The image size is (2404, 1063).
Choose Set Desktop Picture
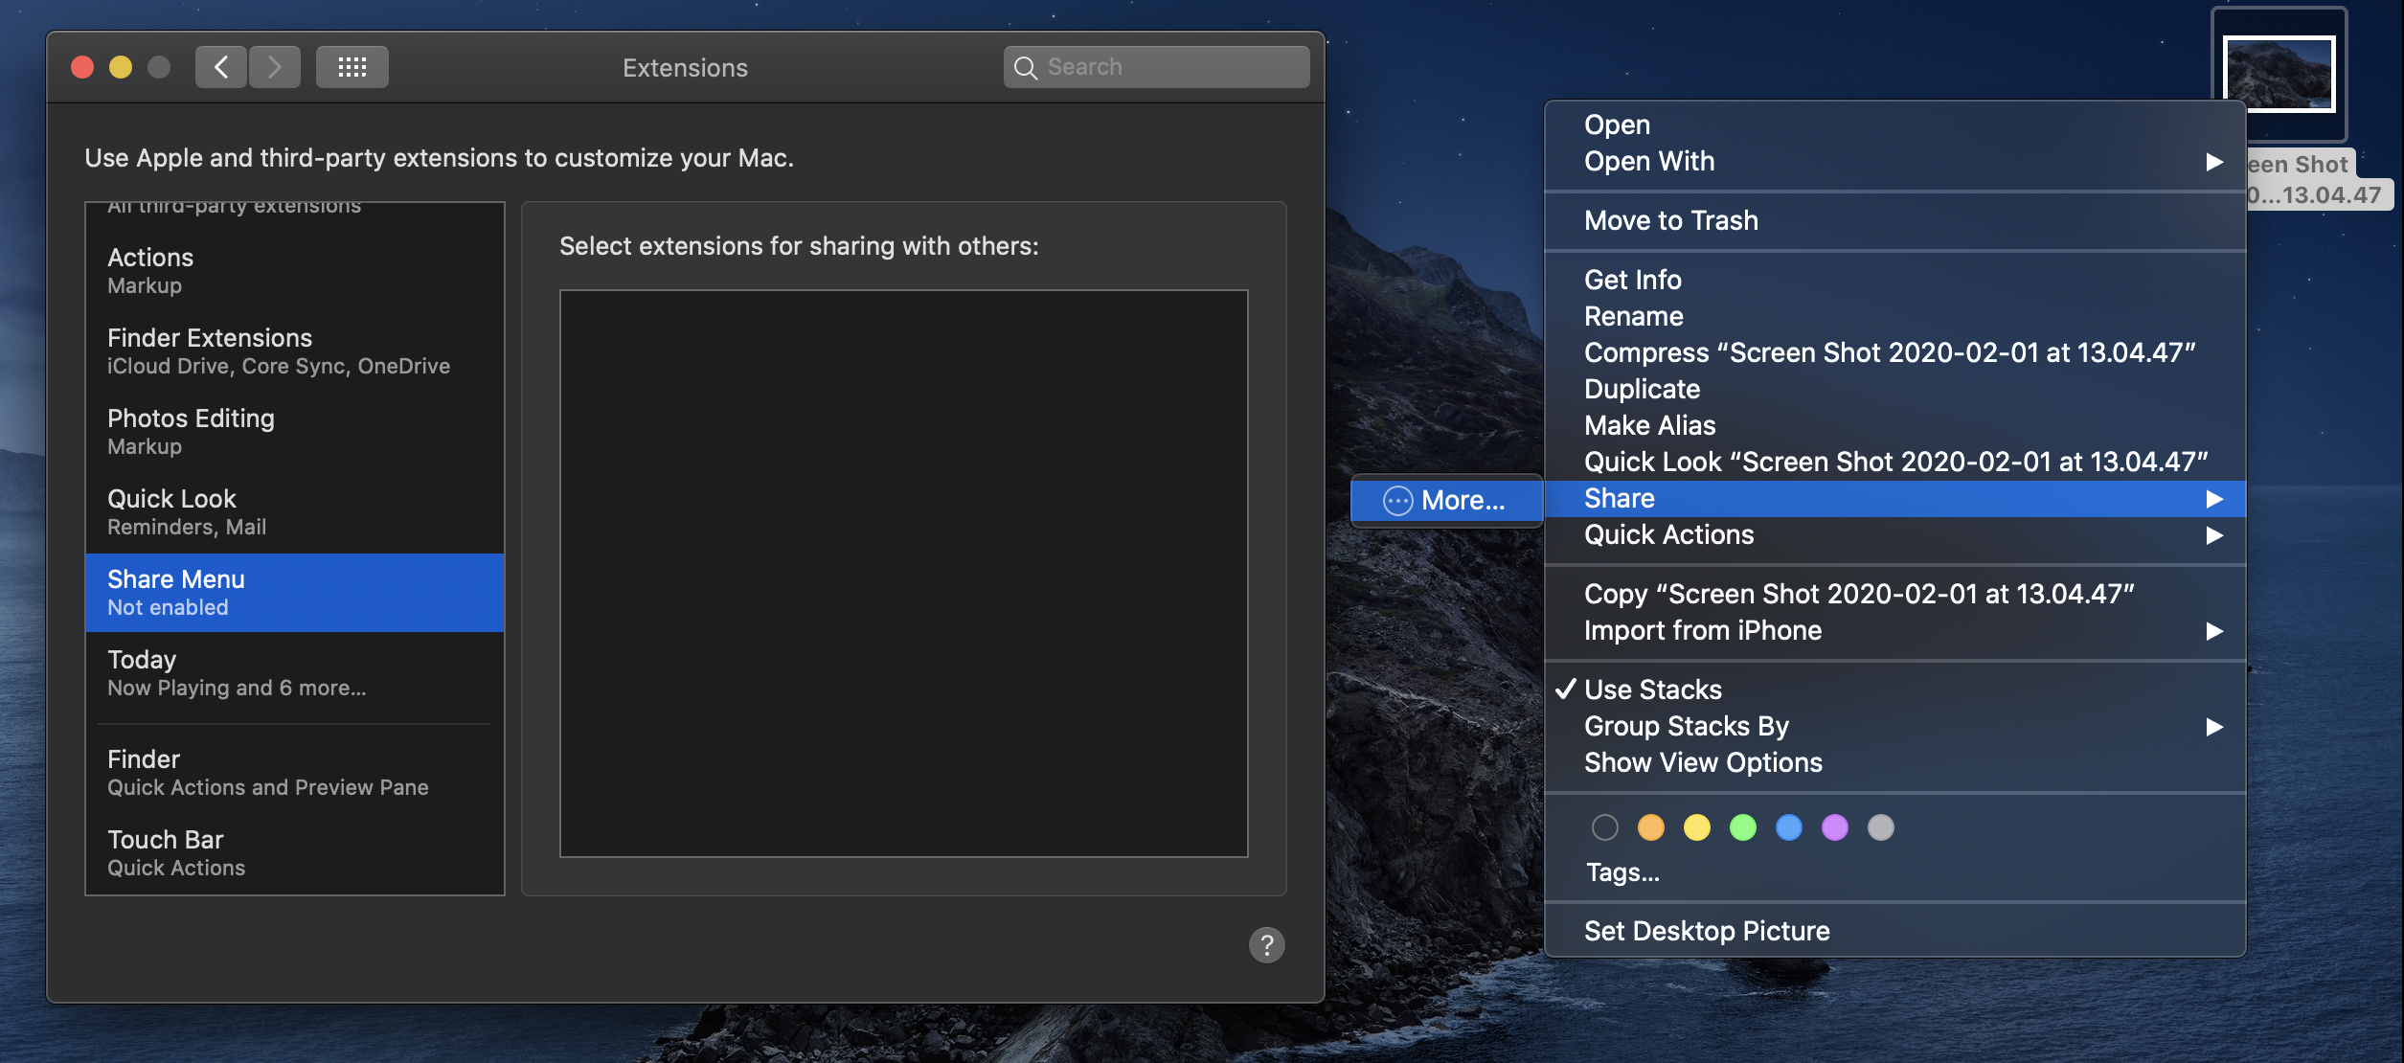tap(1706, 931)
